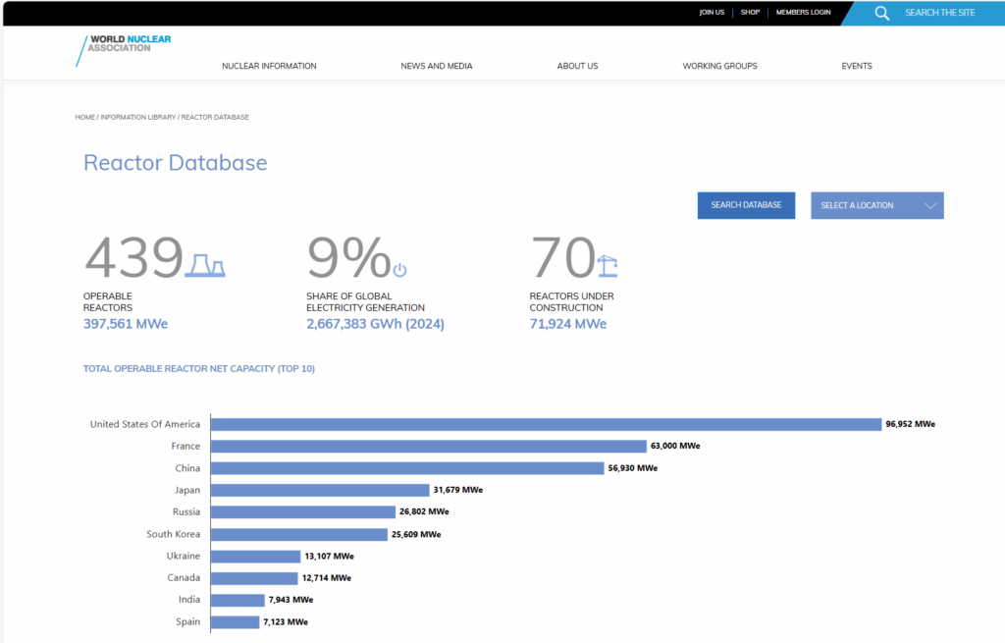1005x643 pixels.
Task: Expand the Select a Location dropdown
Action: 858,205
